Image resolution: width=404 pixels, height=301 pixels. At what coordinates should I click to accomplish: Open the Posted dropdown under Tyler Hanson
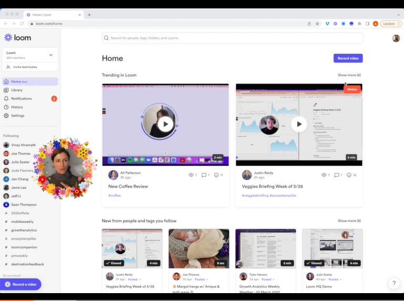coord(268,279)
